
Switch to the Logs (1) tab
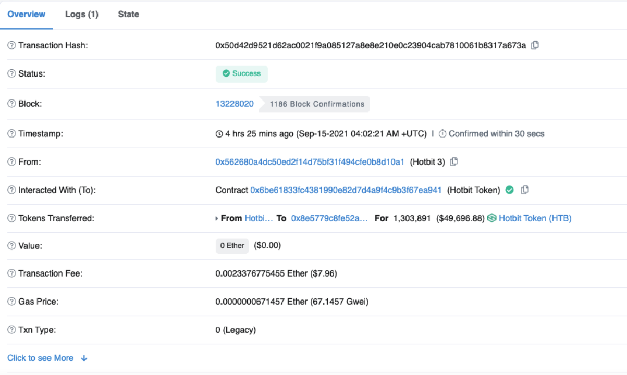click(81, 15)
